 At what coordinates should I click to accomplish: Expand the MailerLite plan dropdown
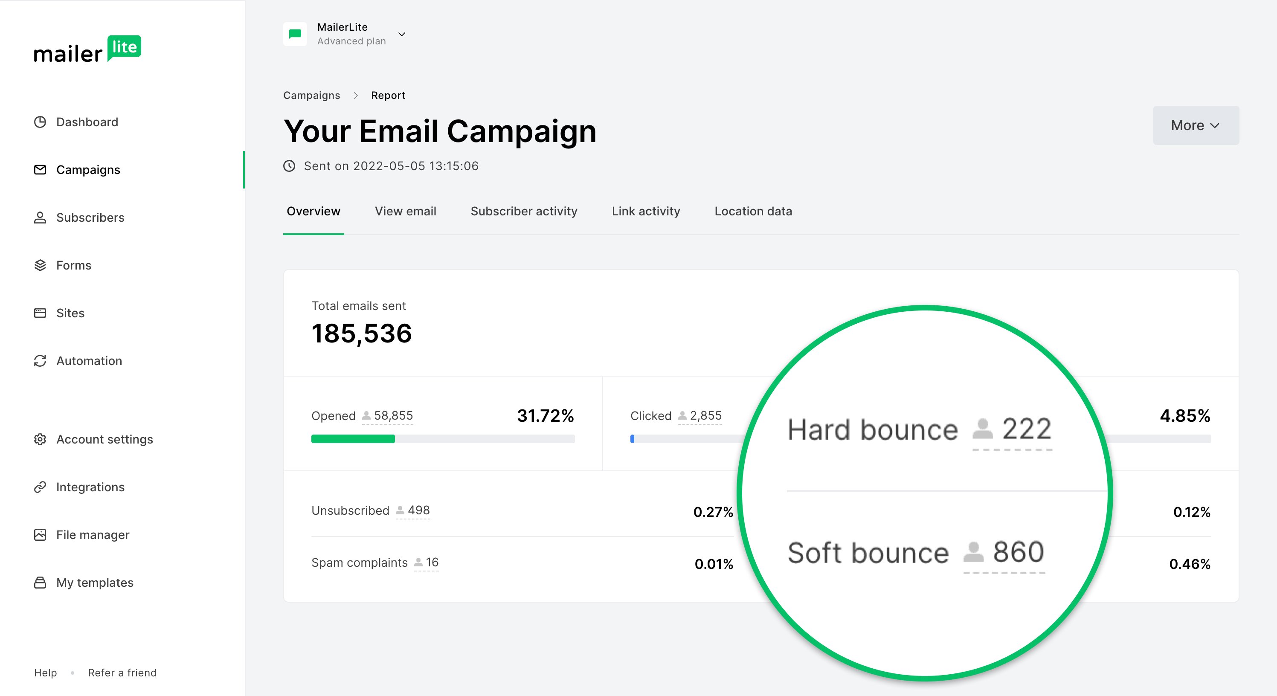pyautogui.click(x=402, y=33)
